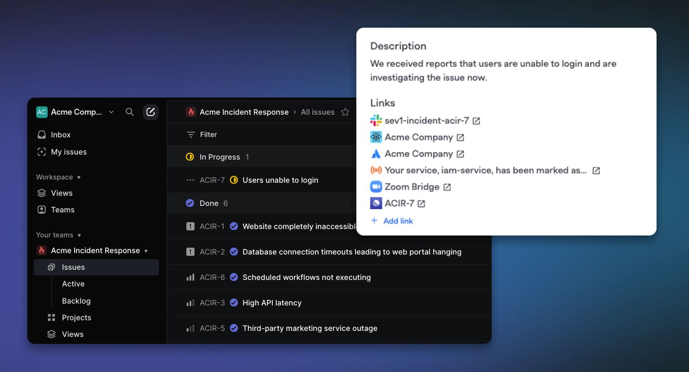Open issue Database connection timeouts
The width and height of the screenshot is (689, 372).
(x=352, y=252)
